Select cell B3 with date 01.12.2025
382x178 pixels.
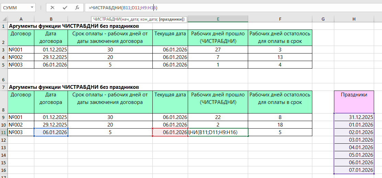click(51, 50)
